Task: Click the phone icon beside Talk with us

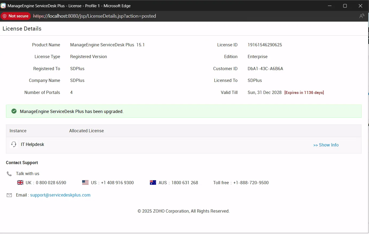Action: pyautogui.click(x=9, y=174)
